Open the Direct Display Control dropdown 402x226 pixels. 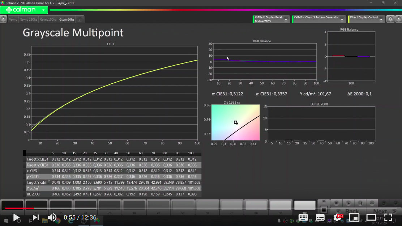point(381,19)
